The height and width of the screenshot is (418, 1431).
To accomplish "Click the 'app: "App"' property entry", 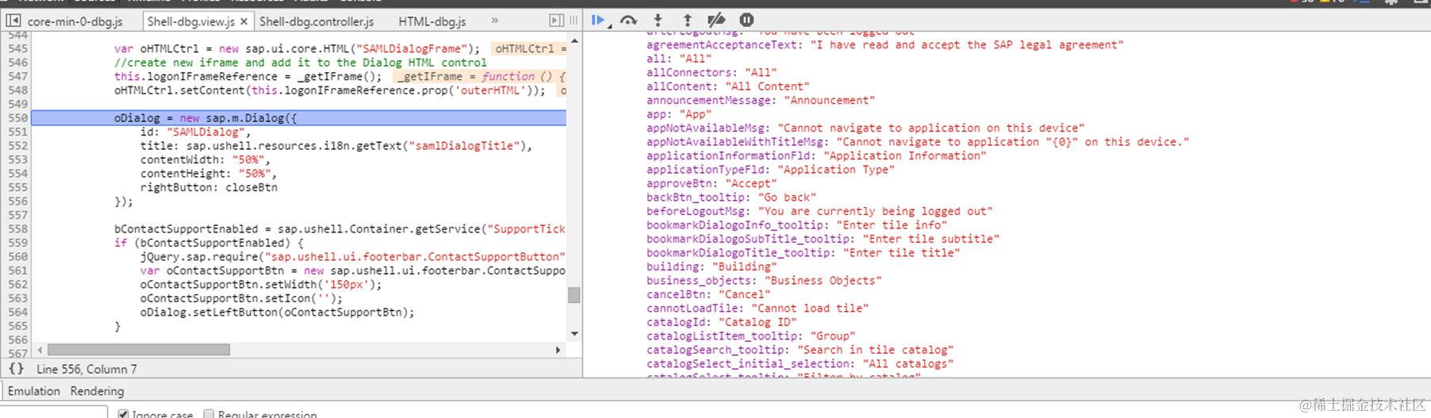I will pos(678,114).
